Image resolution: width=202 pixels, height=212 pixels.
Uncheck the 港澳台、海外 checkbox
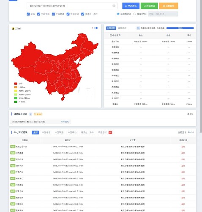(83, 14)
